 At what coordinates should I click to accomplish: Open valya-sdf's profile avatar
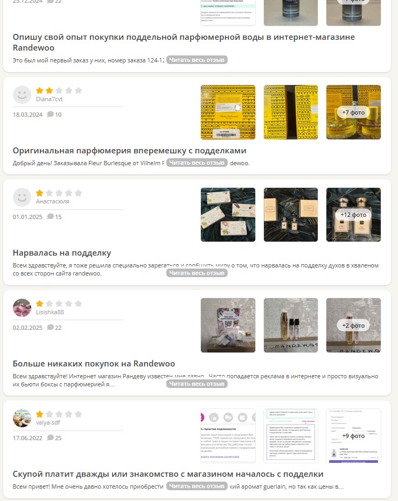point(22,418)
